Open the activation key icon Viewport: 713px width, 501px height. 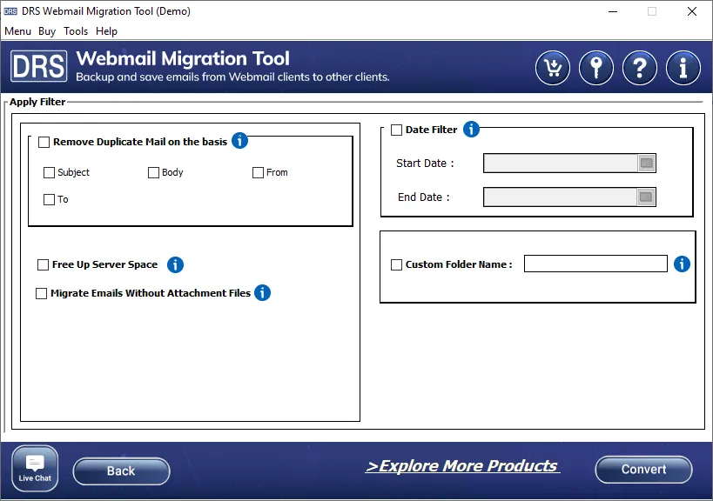coord(596,68)
